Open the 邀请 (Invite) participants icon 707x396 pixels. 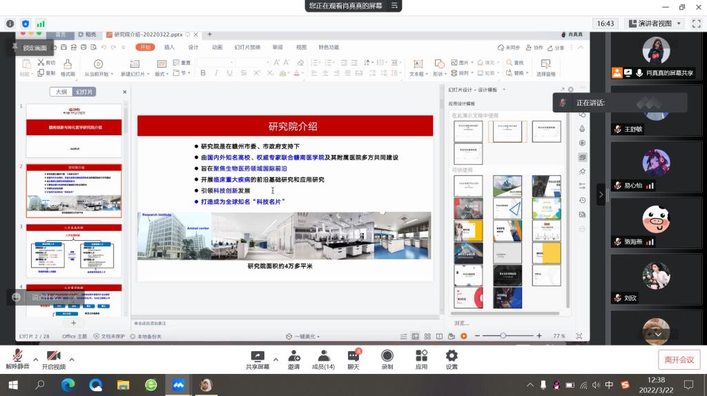tap(294, 357)
